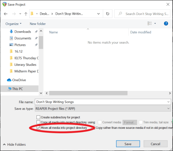Image resolution: width=173 pixels, height=151 pixels.
Task: Uncheck Move all media into project directory
Action: (38, 128)
